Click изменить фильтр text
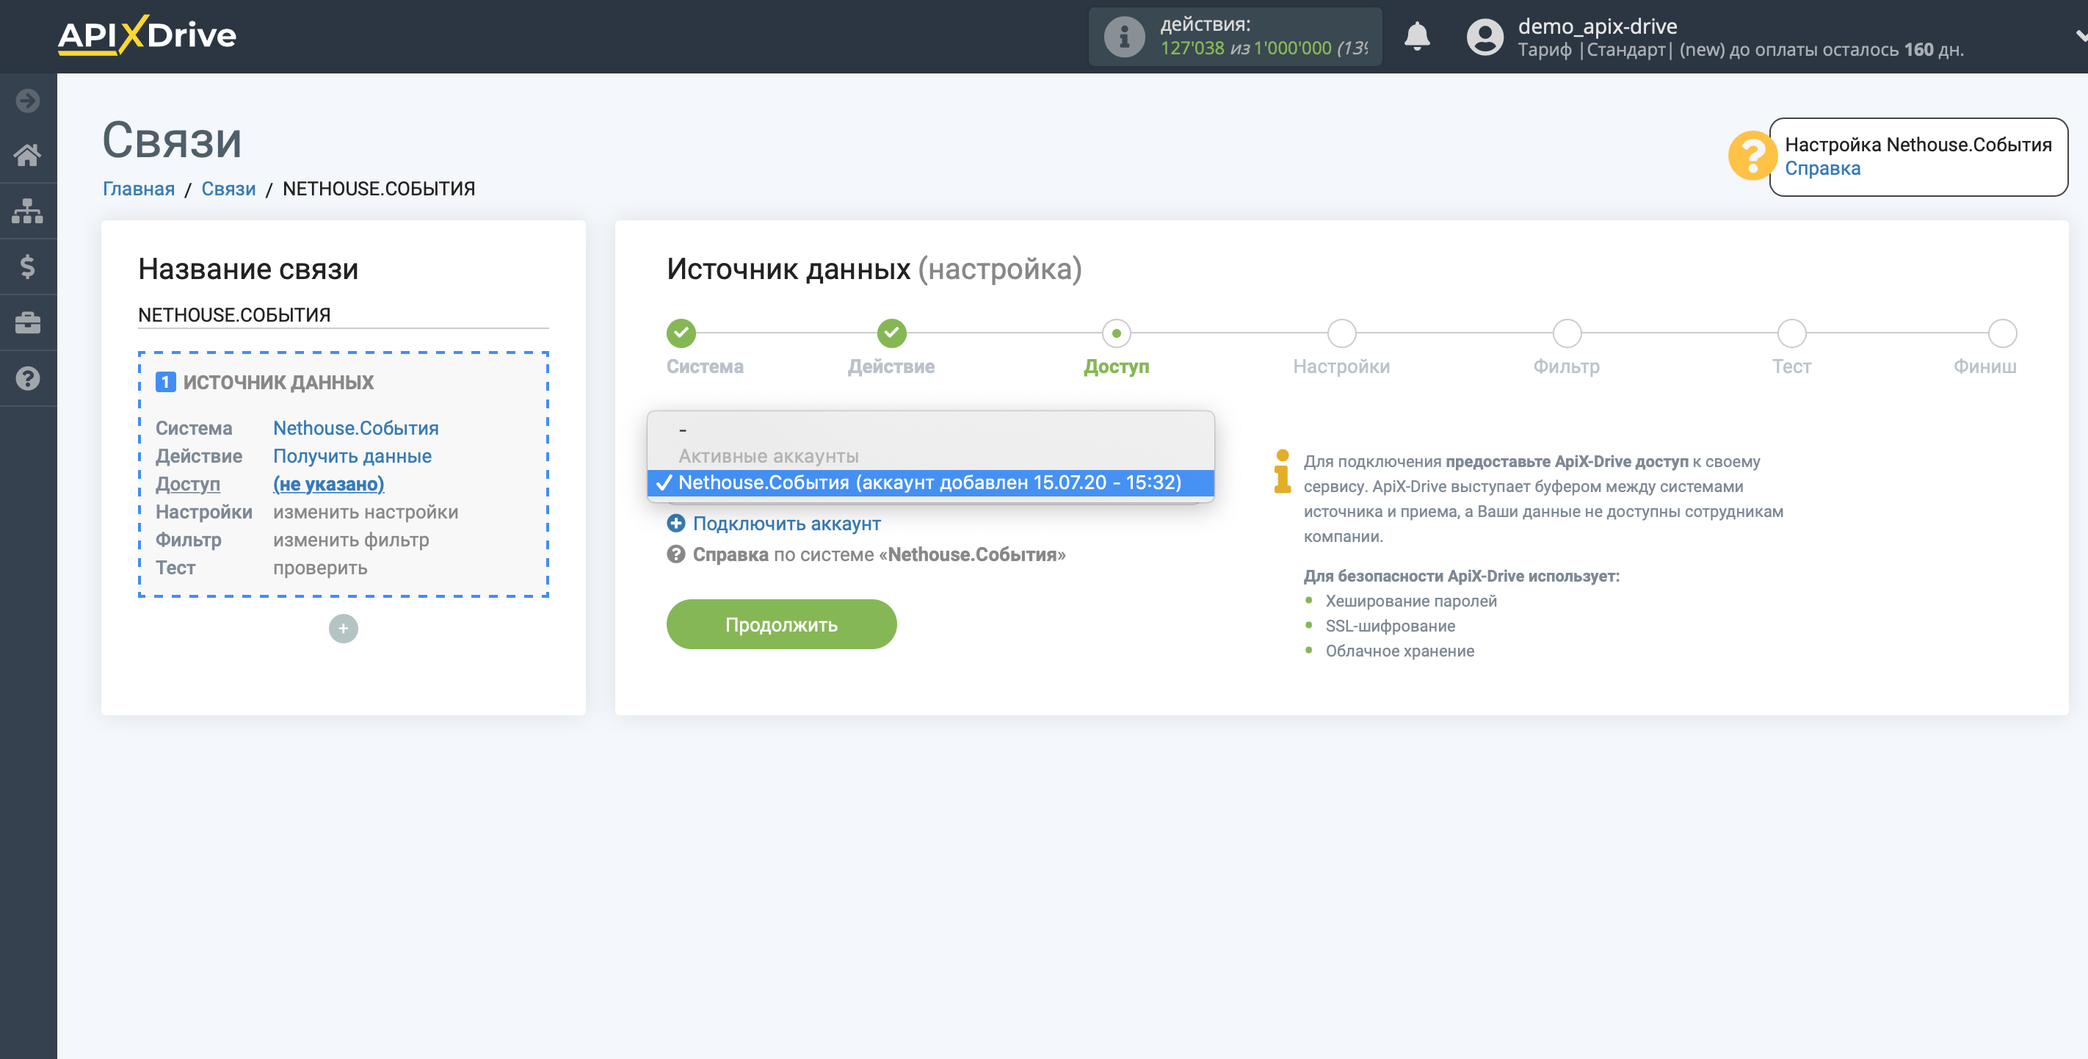The width and height of the screenshot is (2088, 1059). point(351,540)
